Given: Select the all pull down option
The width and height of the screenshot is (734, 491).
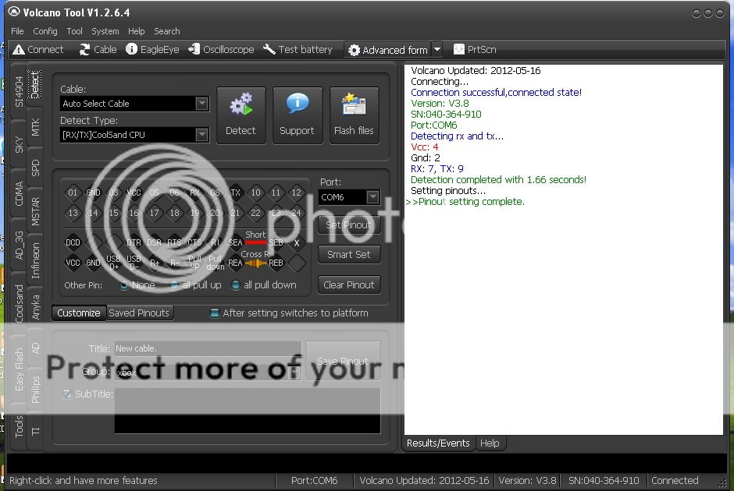Looking at the screenshot, I should 236,285.
